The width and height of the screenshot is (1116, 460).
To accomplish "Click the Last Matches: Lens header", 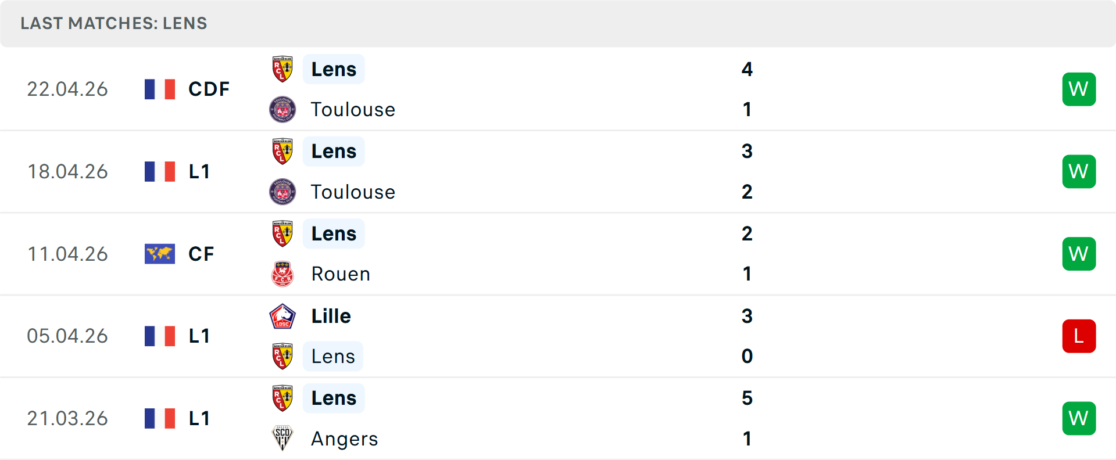I will pos(114,23).
